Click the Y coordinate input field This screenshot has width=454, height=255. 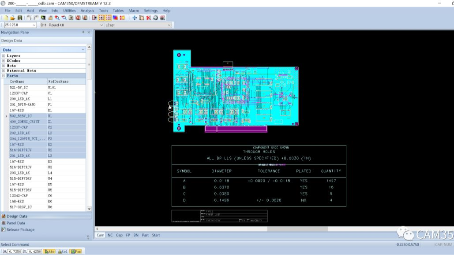click(x=35, y=251)
